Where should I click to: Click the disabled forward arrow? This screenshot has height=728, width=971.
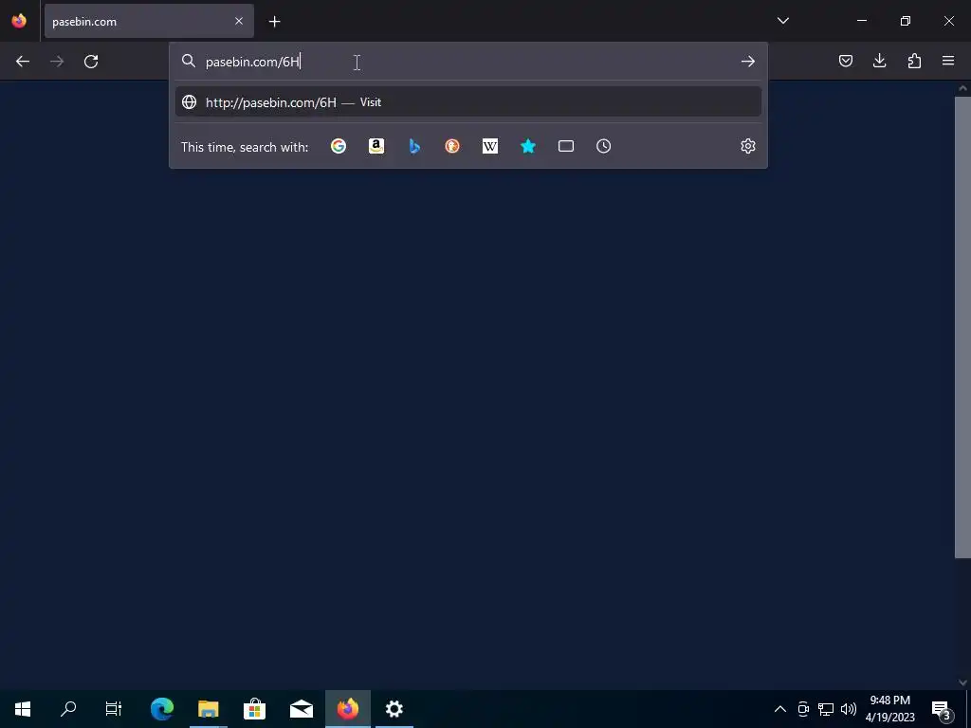[57, 62]
